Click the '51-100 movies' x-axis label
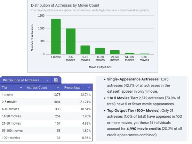Image resolution: width=192 pixels, height=144 pixels. tap(130, 58)
